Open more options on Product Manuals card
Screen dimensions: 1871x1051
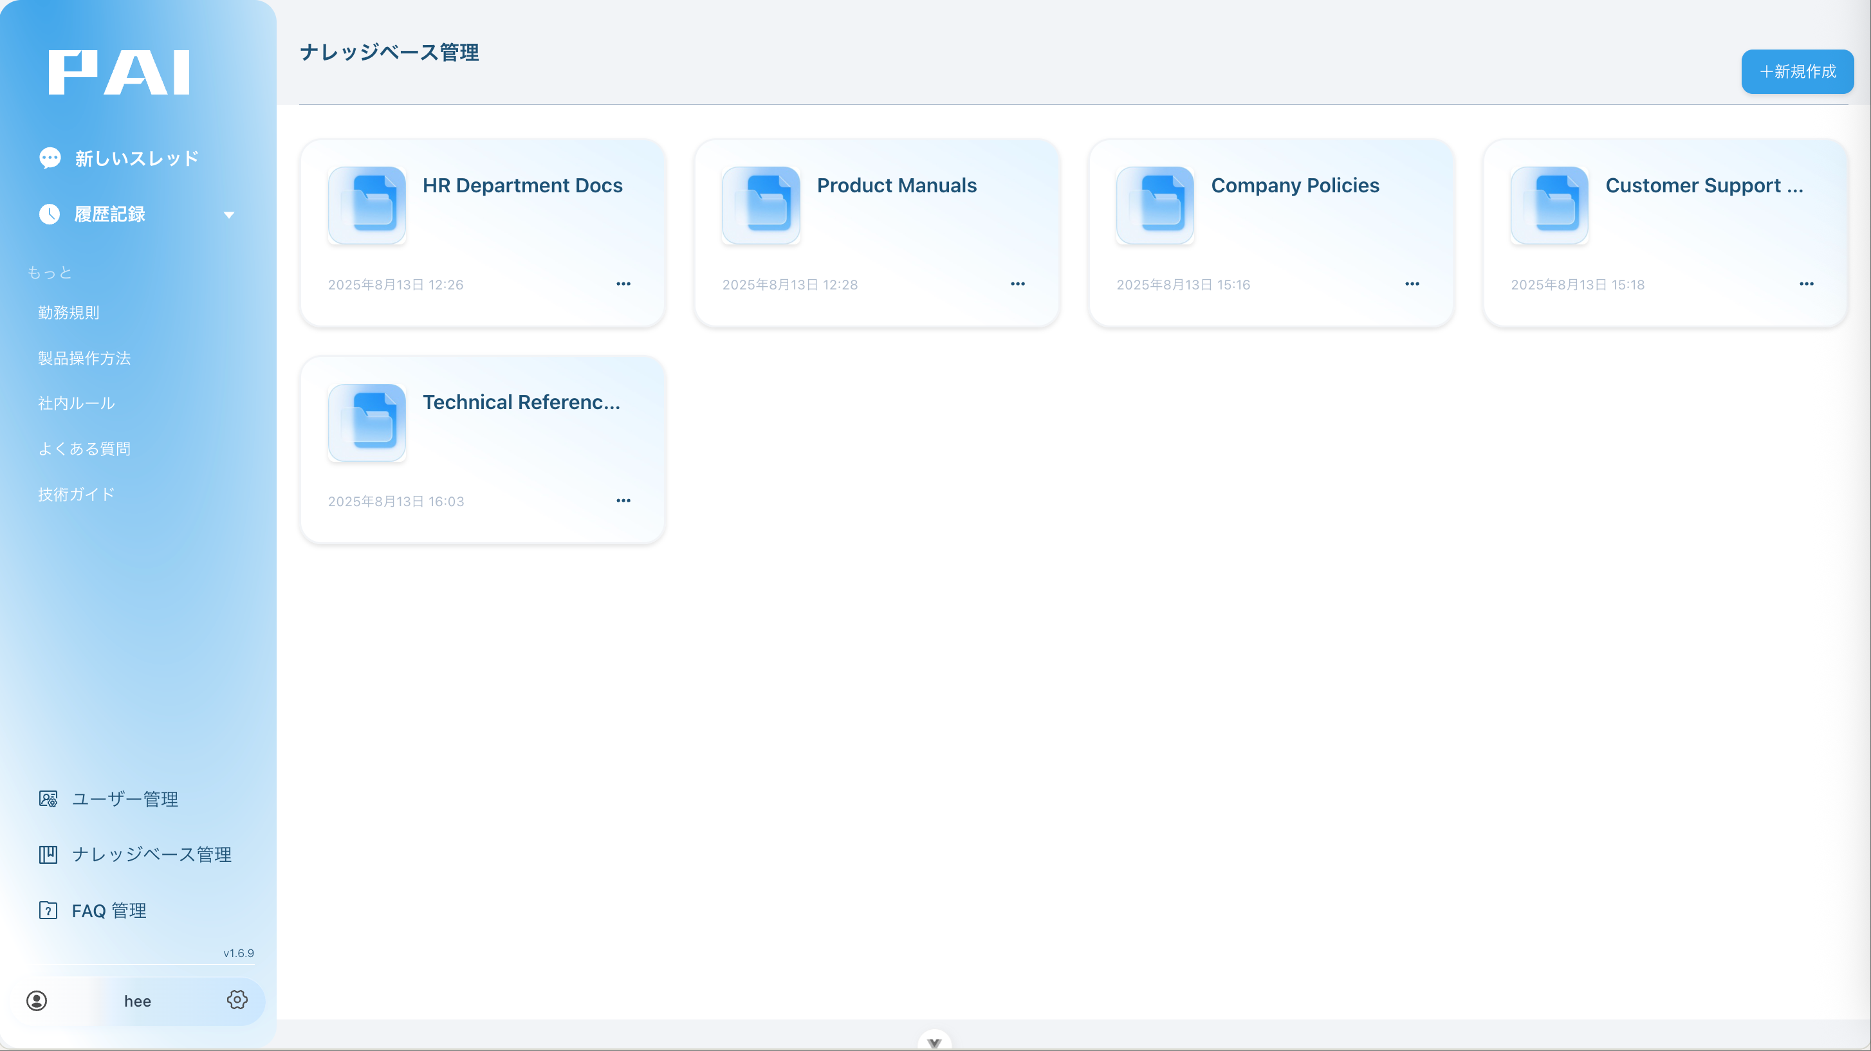click(x=1018, y=284)
